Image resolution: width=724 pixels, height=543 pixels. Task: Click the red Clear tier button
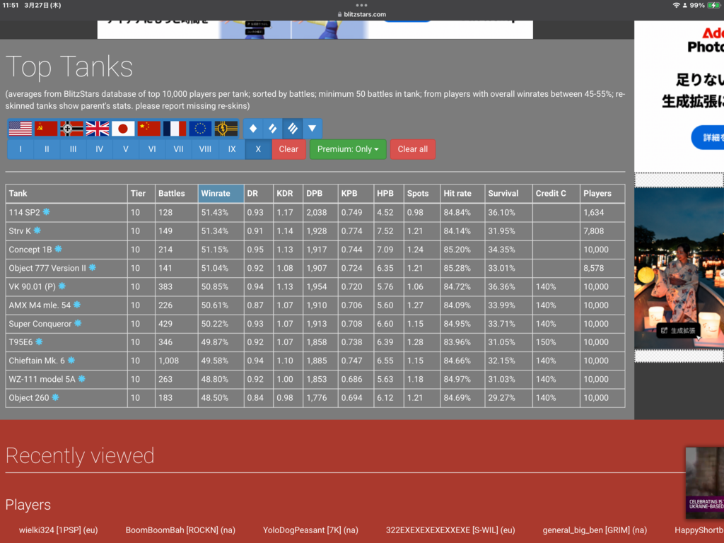[288, 149]
